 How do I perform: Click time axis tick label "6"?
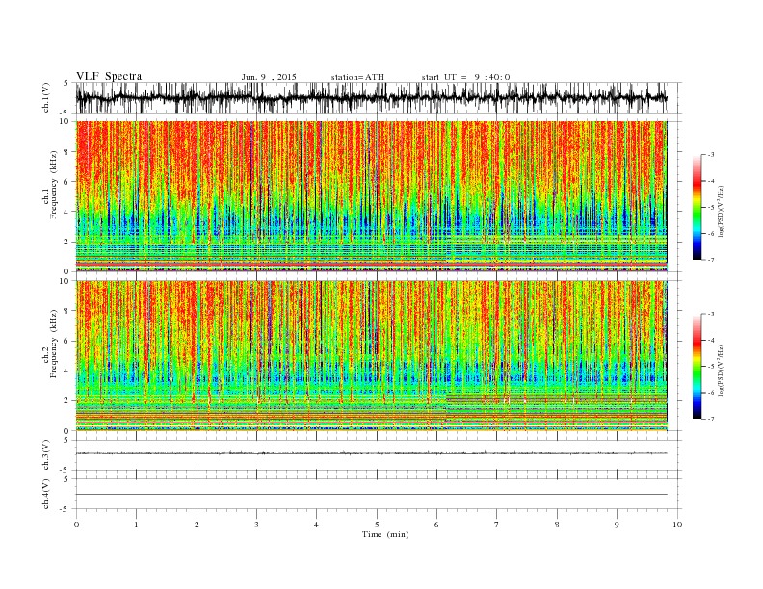tap(436, 525)
